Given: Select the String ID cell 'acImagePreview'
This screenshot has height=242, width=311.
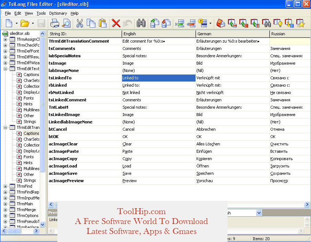Looking at the screenshot, I should 85,181.
